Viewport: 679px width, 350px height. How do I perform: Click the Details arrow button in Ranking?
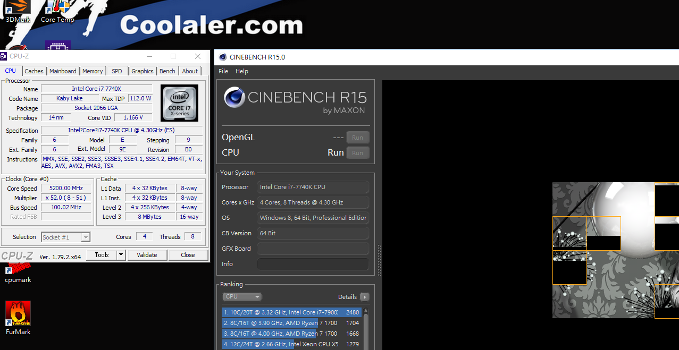pos(364,297)
